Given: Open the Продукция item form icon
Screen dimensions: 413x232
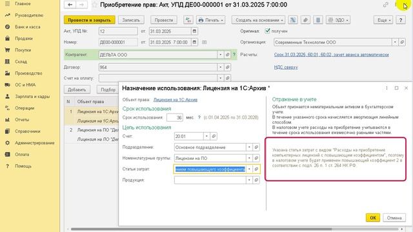Looking at the screenshot, I should 256,180.
